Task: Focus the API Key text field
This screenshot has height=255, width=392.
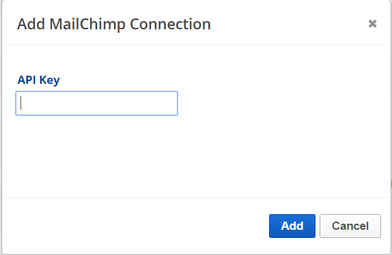Action: (x=97, y=104)
